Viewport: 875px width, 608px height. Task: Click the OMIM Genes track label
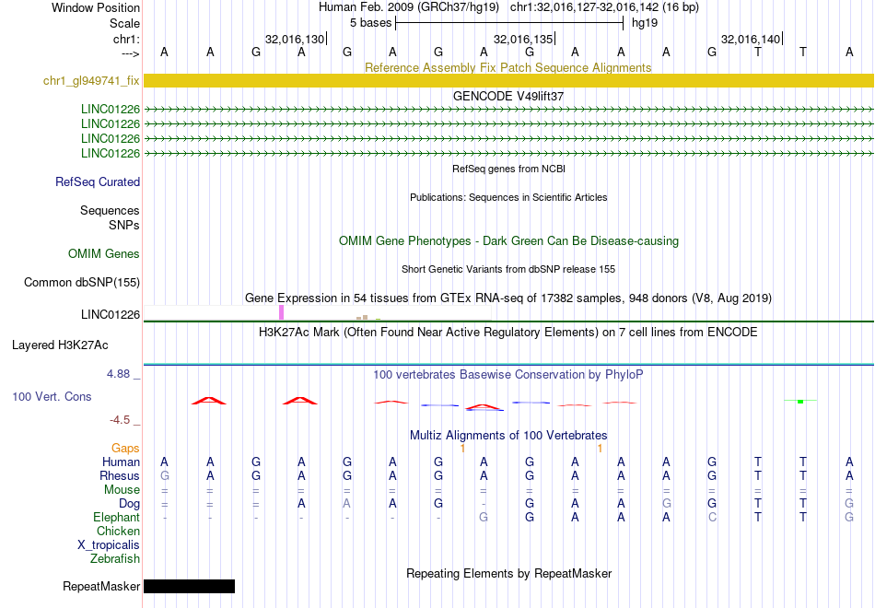coord(104,254)
